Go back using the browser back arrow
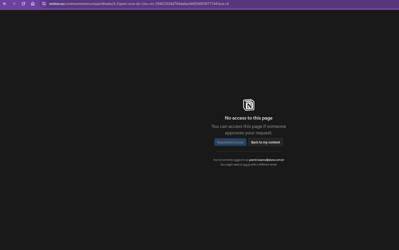This screenshot has height=250, width=399. click(x=5, y=4)
